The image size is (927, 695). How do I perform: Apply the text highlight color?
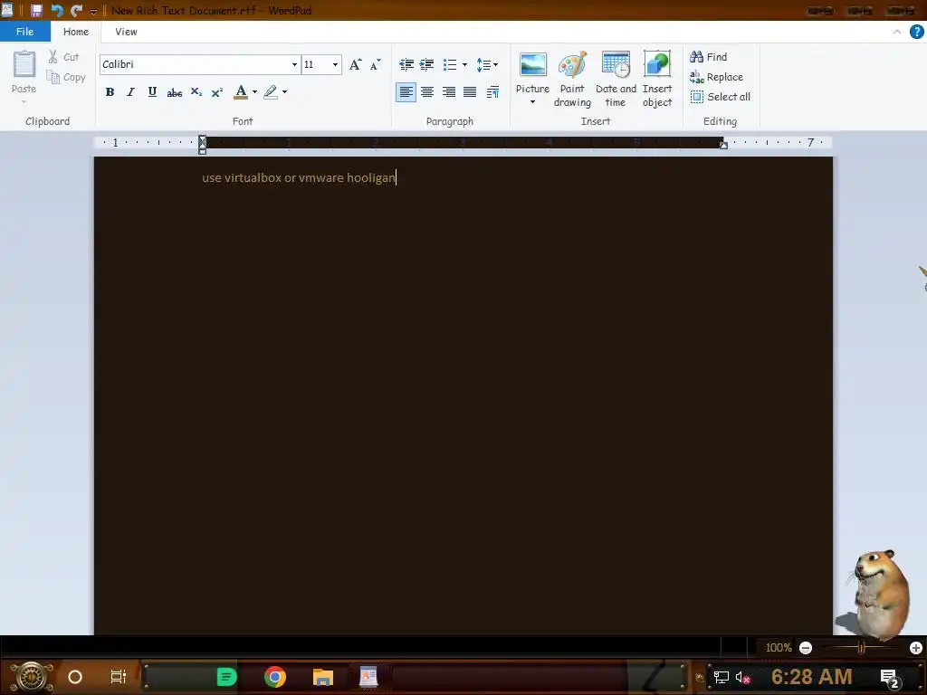click(271, 91)
